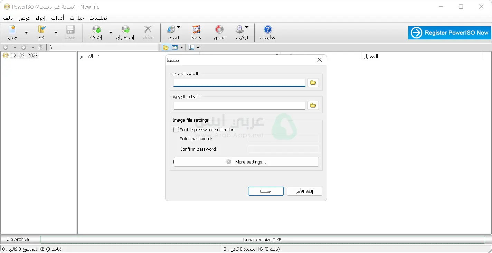Click the More settings... button
The image size is (492, 253).
point(246,162)
